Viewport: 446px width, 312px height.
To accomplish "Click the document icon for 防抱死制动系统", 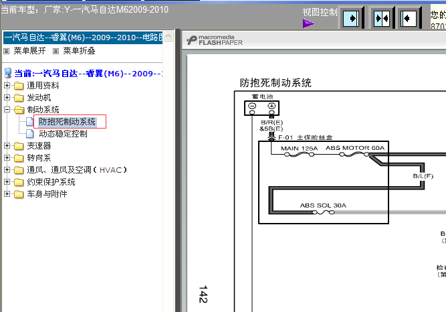I will click(29, 122).
